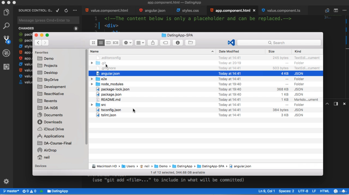Select Projects in Finder sidebar
349x195 pixels.
coord(51,66)
